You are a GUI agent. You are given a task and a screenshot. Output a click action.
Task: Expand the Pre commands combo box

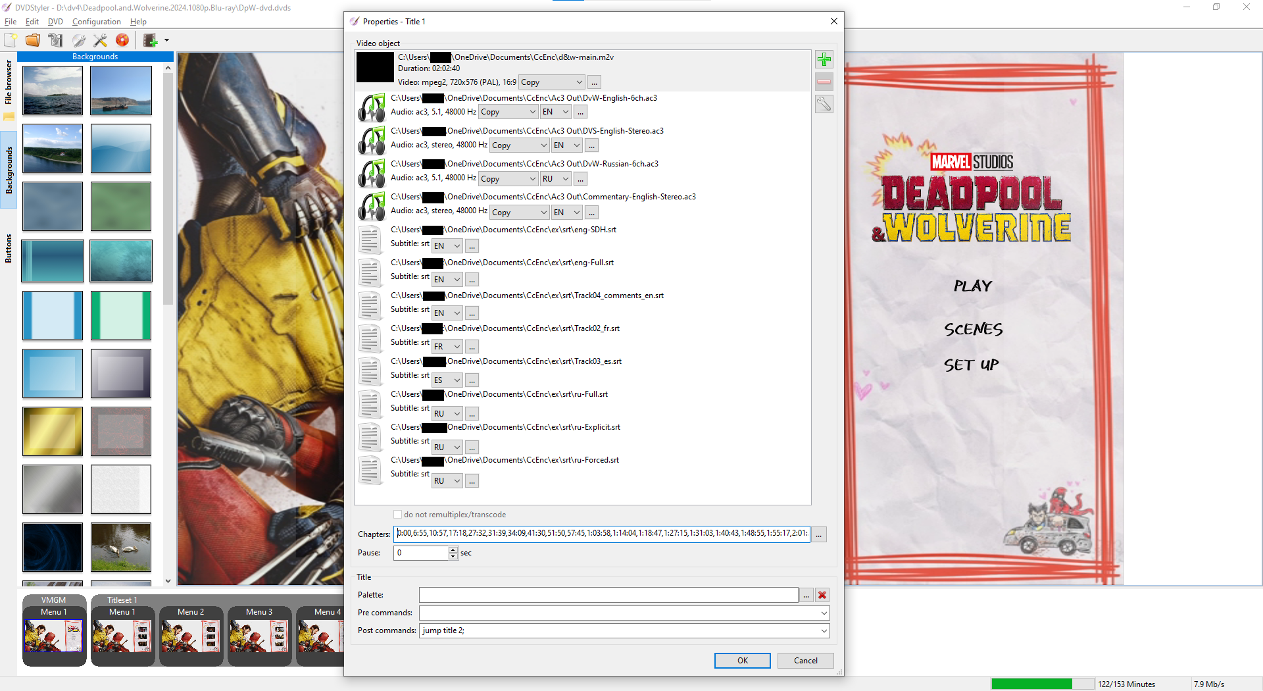click(824, 613)
